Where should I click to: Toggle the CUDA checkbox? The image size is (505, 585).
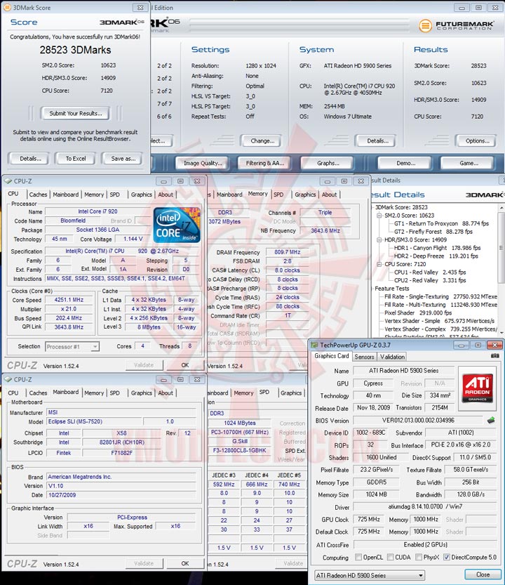coord(390,557)
